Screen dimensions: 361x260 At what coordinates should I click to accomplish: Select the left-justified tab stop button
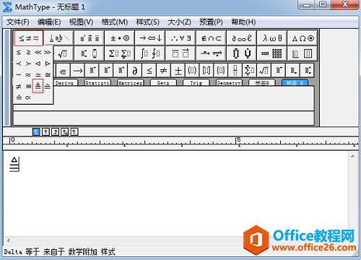tap(36, 131)
